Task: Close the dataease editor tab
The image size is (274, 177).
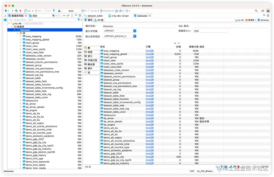Action: tap(150, 16)
